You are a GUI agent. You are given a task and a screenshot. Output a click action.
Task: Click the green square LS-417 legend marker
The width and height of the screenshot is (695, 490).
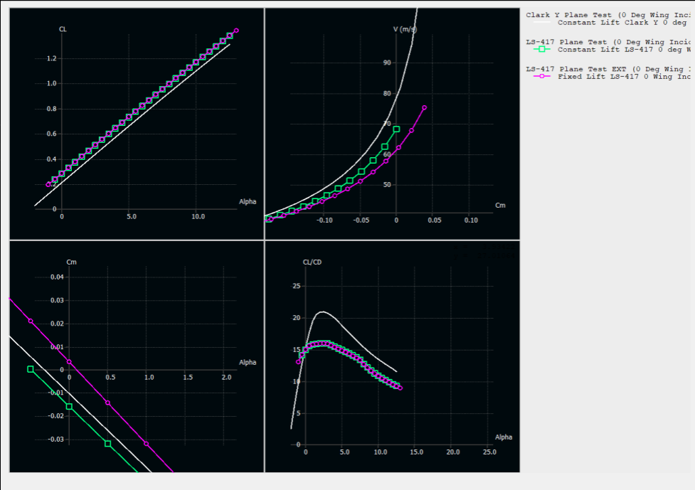coord(541,50)
